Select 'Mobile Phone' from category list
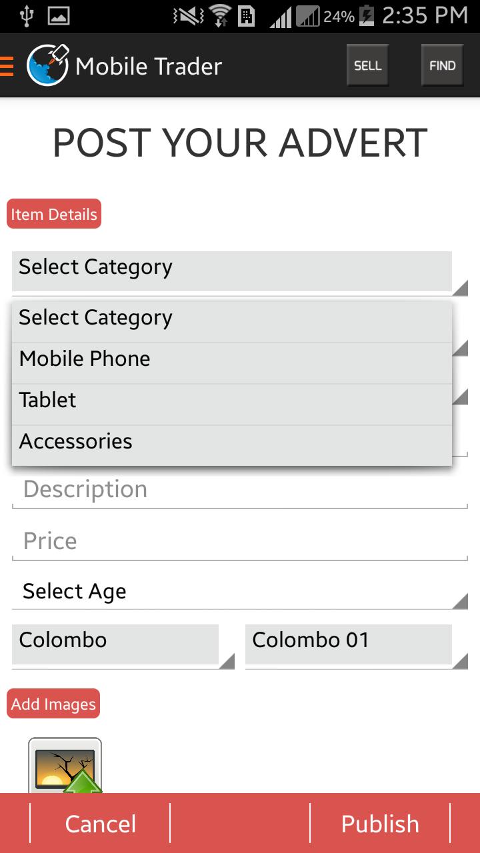 point(84,359)
